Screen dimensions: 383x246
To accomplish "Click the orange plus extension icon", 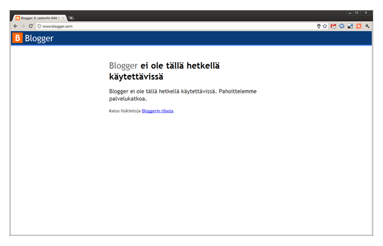I will tap(358, 26).
